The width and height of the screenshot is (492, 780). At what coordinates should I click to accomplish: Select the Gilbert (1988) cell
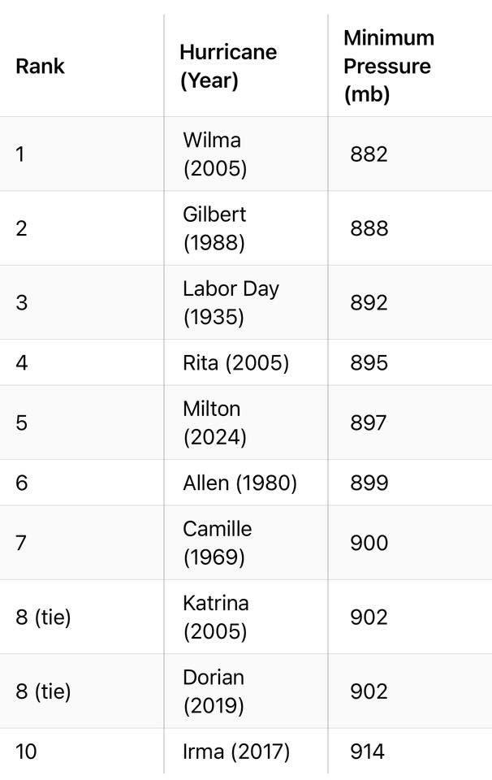click(214, 228)
